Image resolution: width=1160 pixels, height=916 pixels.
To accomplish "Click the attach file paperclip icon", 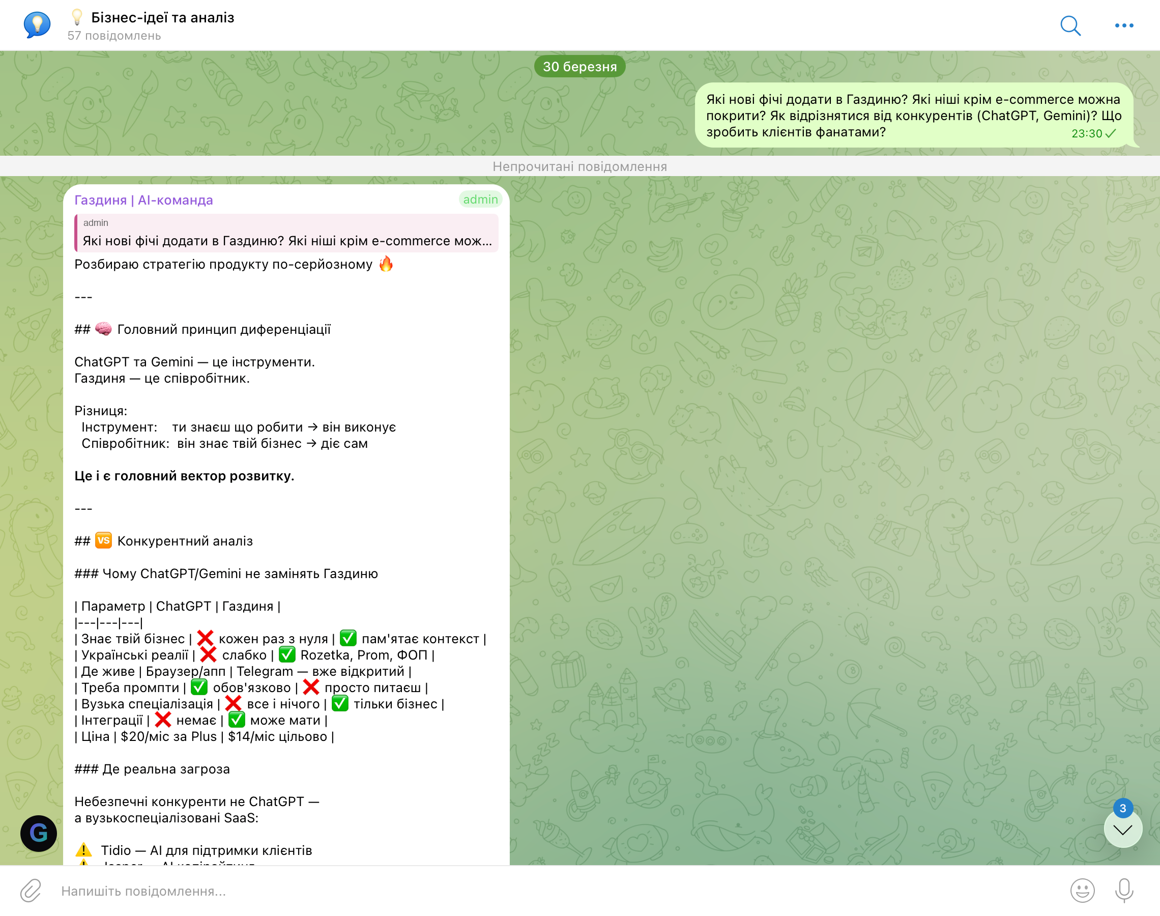I will 31,890.
